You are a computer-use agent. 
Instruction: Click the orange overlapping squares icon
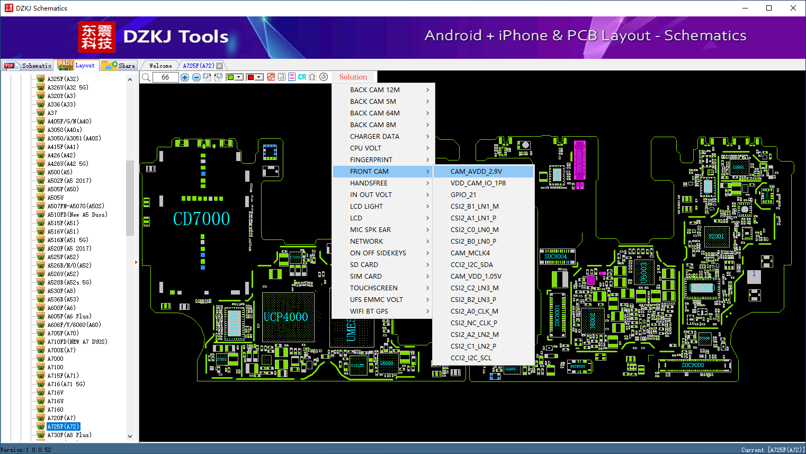271,77
